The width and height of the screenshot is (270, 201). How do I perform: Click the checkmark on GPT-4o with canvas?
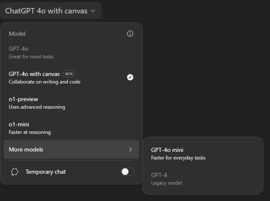130,77
